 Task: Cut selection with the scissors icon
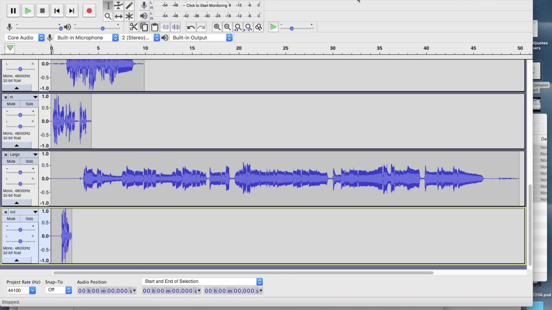coord(134,27)
